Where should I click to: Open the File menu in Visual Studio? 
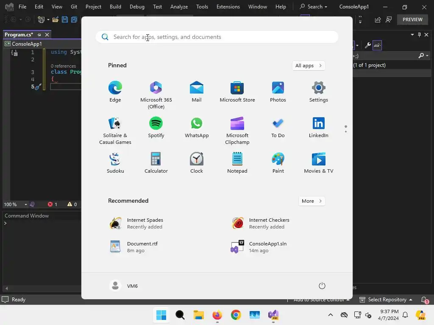pos(22,7)
